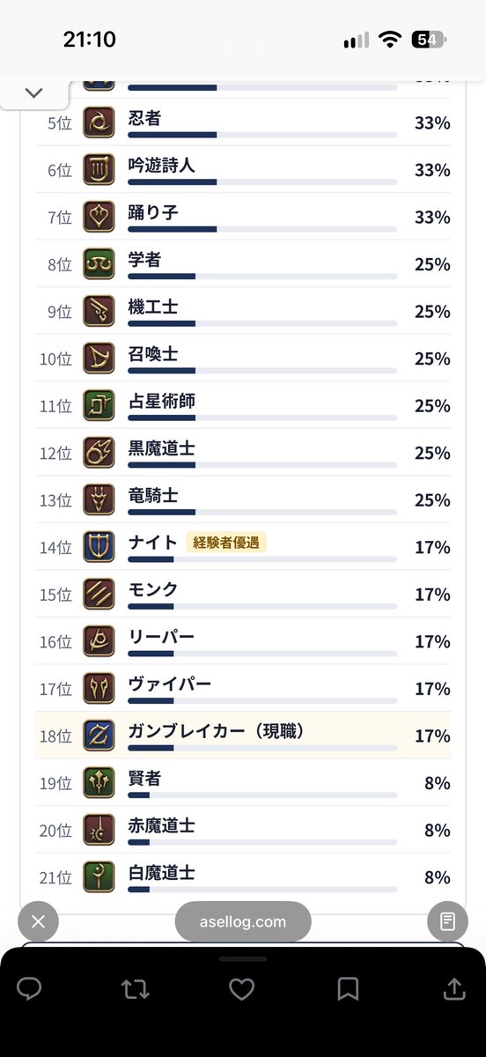Tap the repost arrows icon
486x1057 pixels.
(136, 989)
